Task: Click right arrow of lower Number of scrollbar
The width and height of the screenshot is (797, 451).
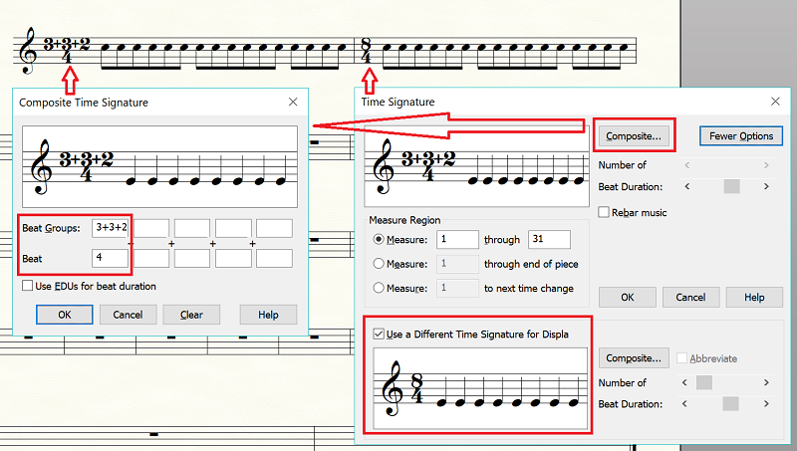Action: point(766,382)
